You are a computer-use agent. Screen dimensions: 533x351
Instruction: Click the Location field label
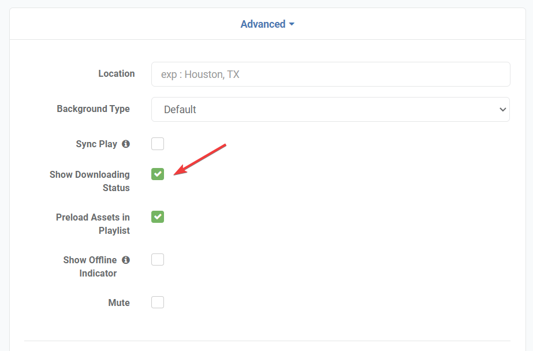(x=116, y=74)
